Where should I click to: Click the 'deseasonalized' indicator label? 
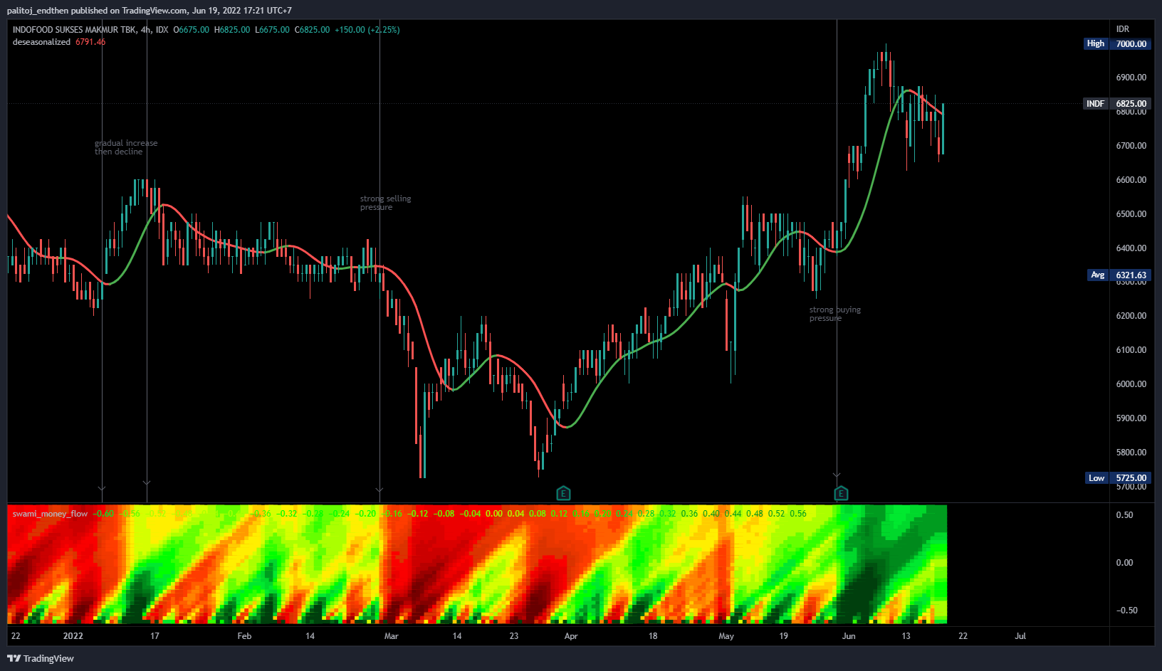tap(41, 42)
